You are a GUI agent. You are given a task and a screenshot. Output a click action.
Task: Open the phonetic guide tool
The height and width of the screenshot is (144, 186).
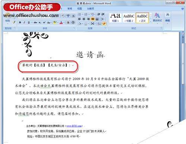68,16
